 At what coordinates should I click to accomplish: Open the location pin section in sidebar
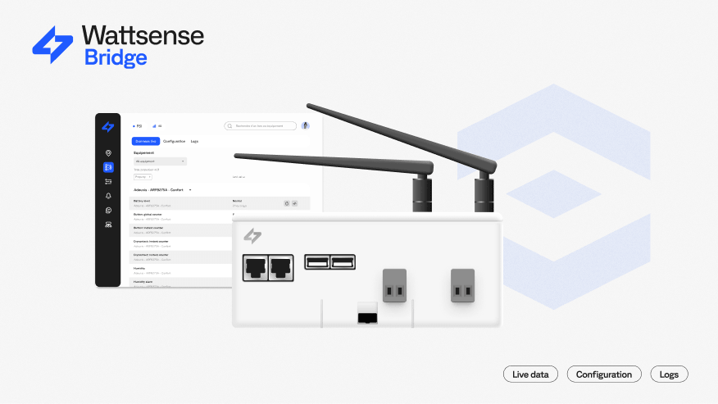[x=108, y=153]
